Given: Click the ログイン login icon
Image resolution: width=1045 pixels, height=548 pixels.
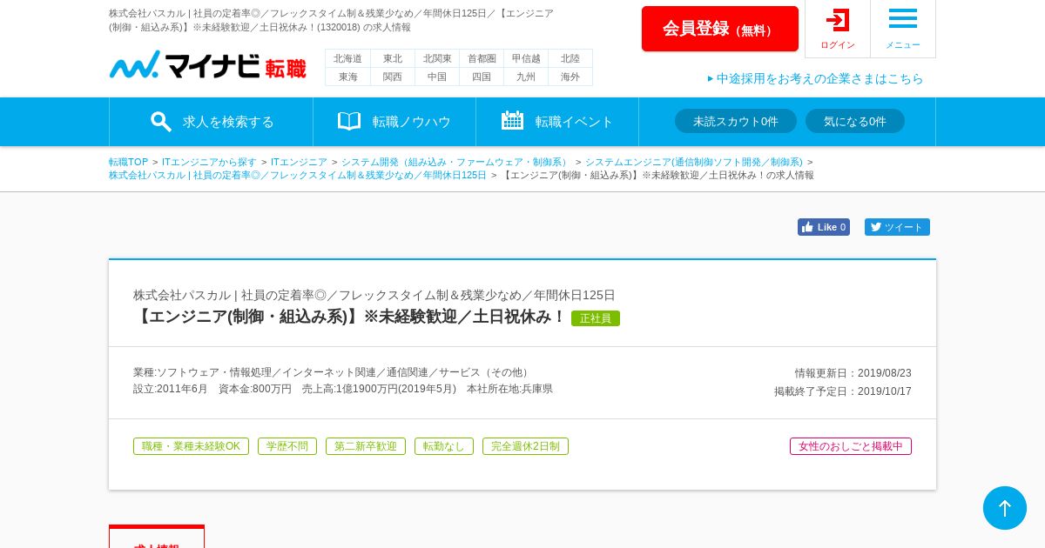Looking at the screenshot, I should click(x=837, y=20).
